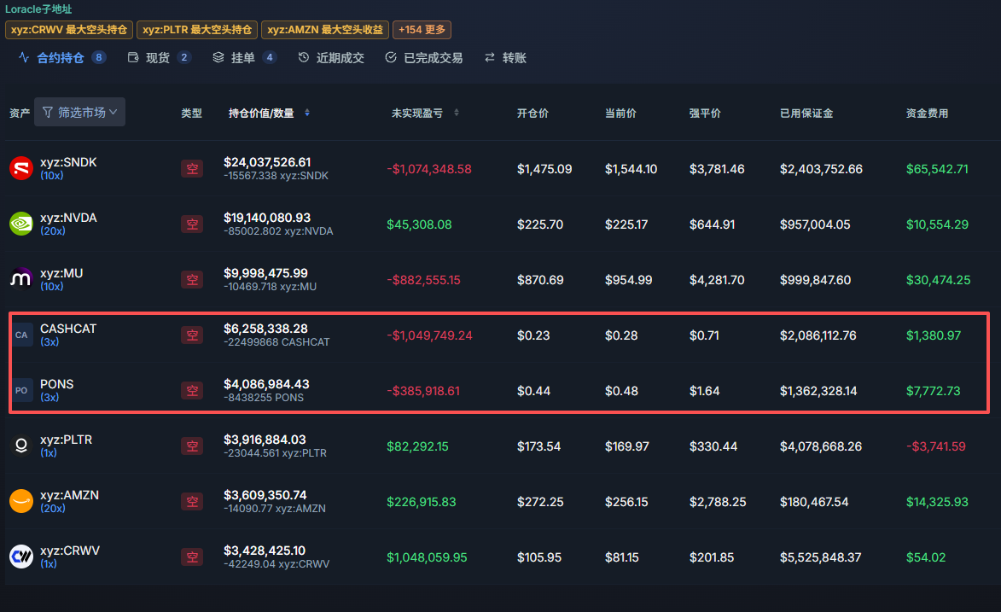The height and width of the screenshot is (612, 1001).
Task: Click the xyz:AMZN orange logo icon
Action: [x=21, y=502]
